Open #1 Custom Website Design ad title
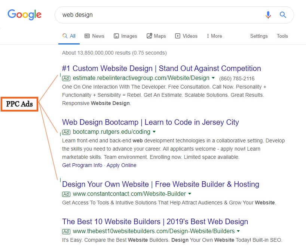The image size is (306, 250). point(161,68)
